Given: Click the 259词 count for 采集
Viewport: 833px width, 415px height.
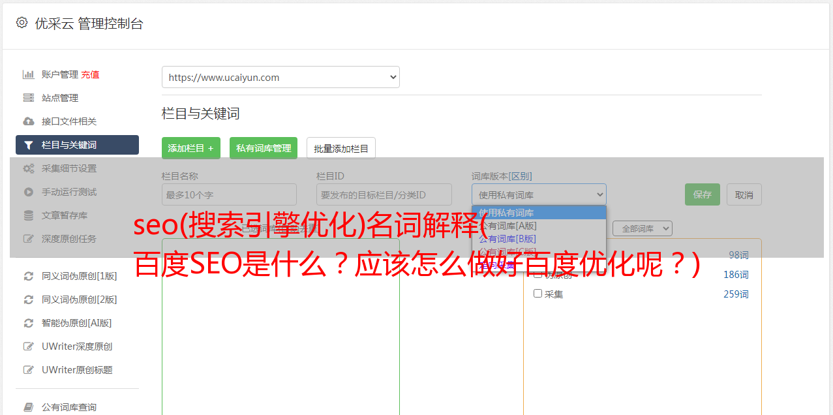Looking at the screenshot, I should click(736, 294).
